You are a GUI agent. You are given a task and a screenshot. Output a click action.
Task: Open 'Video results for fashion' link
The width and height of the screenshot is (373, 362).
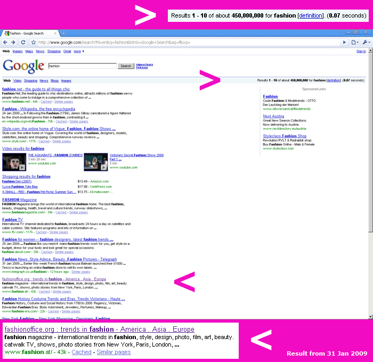(x=23, y=149)
